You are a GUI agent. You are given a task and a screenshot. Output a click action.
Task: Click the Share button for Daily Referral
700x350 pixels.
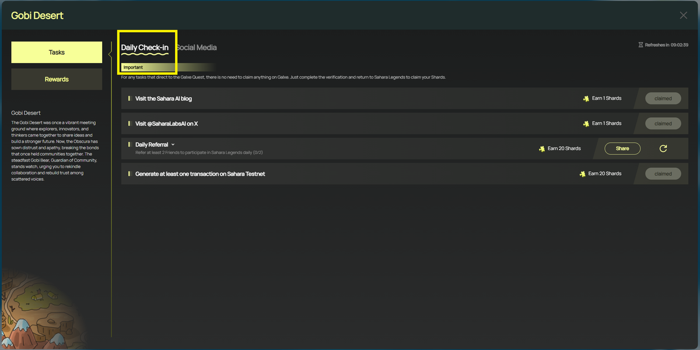622,148
